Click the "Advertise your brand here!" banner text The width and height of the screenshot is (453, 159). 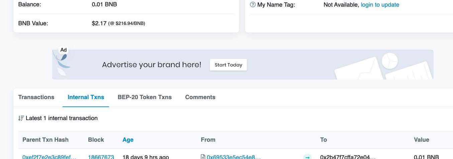152,65
